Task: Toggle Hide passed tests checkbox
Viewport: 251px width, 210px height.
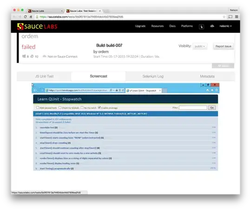Action: pos(38,107)
